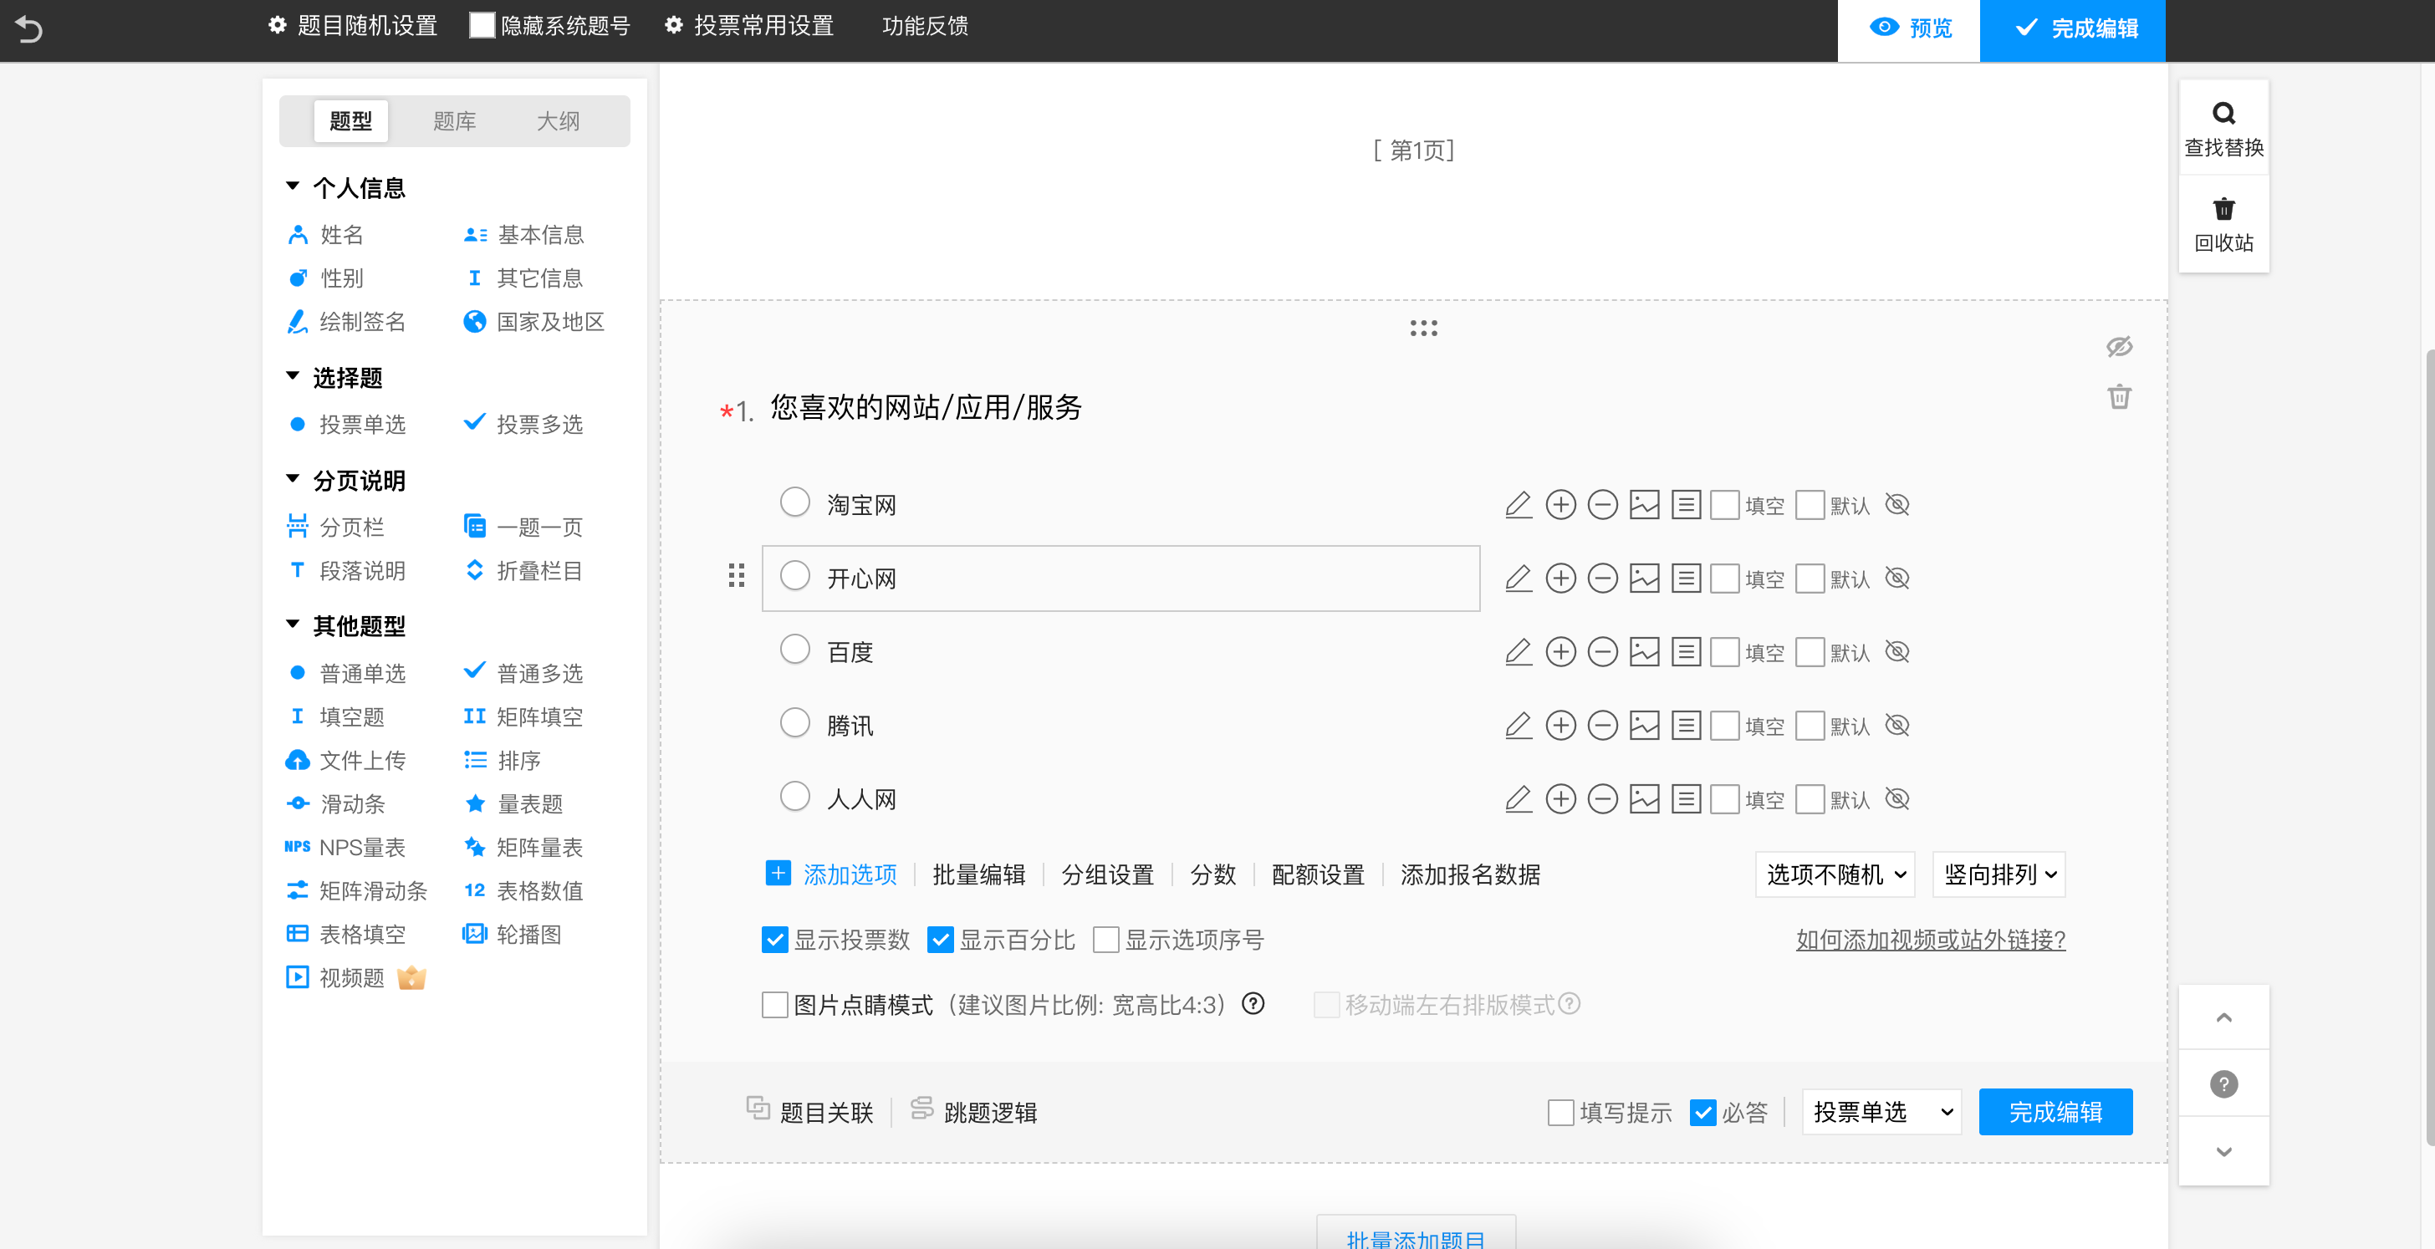The height and width of the screenshot is (1249, 2435).
Task: Click the undo back arrow icon
Action: click(x=29, y=29)
